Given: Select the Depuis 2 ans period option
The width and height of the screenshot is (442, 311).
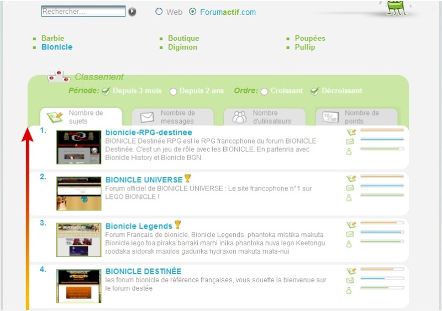Looking at the screenshot, I should pyautogui.click(x=173, y=91).
